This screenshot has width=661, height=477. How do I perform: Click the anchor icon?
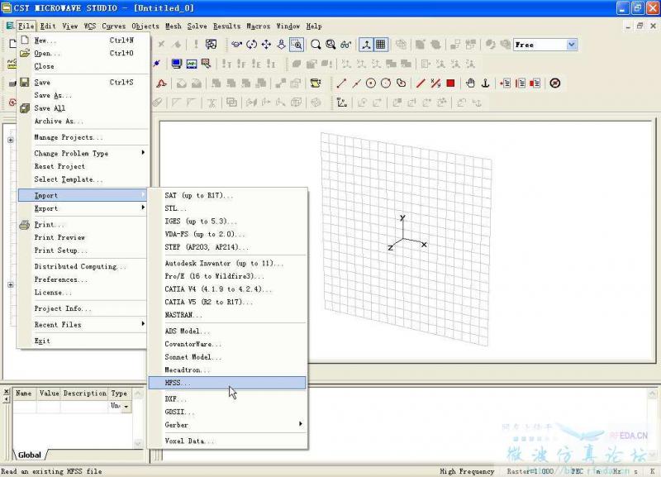(x=485, y=83)
